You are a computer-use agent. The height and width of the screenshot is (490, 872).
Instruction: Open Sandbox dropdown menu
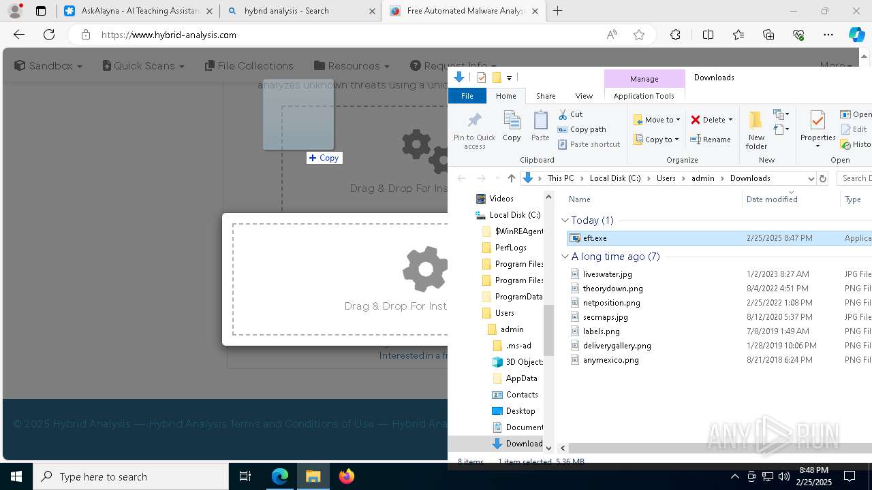(x=48, y=66)
